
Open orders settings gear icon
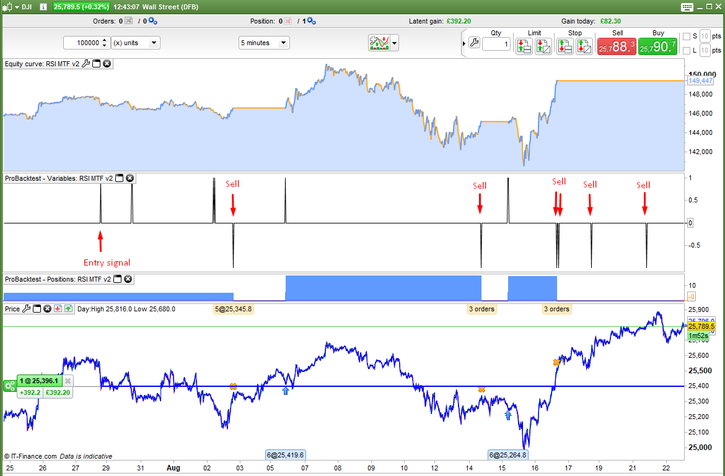point(152,21)
